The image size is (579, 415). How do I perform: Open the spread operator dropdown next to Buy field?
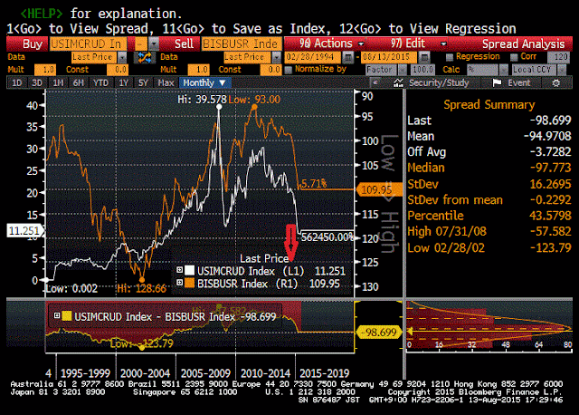154,44
